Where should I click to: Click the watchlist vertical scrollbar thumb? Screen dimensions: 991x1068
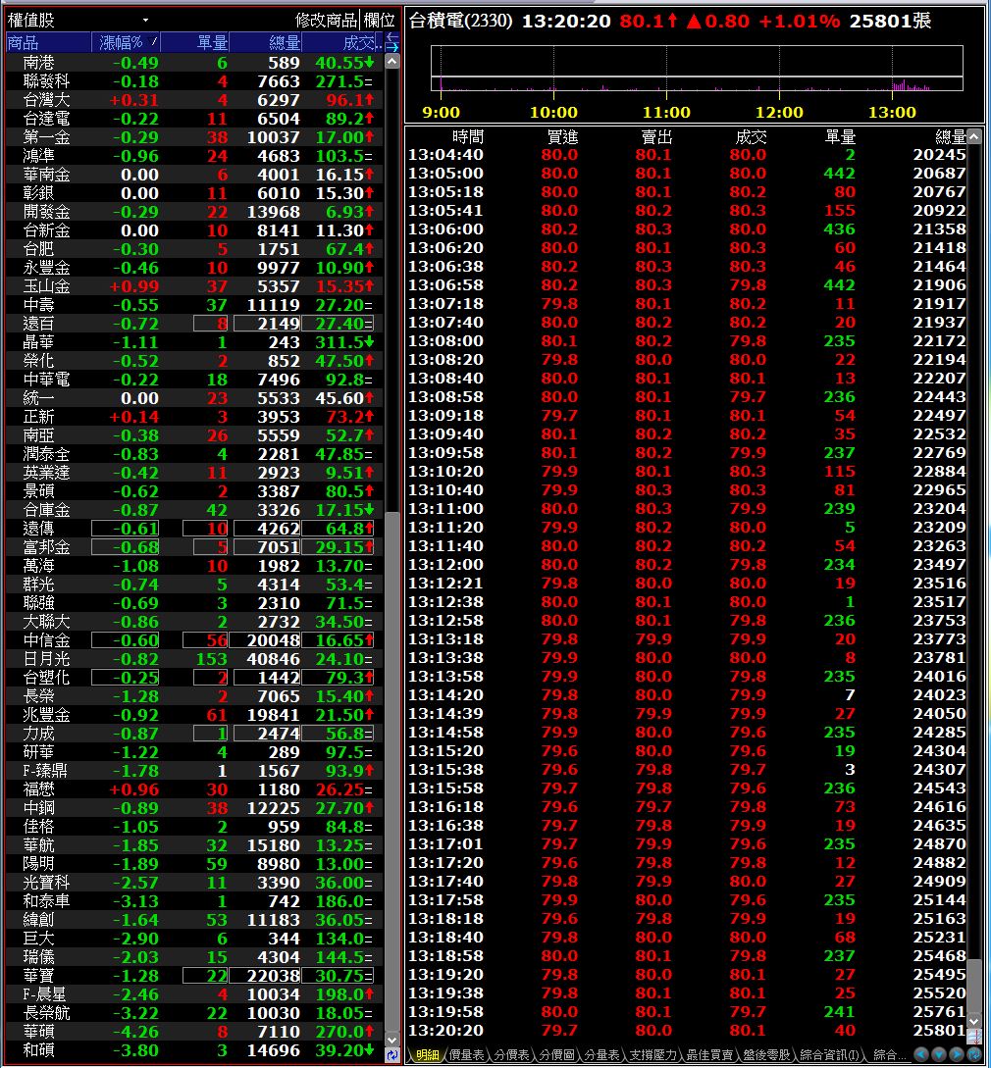391,770
